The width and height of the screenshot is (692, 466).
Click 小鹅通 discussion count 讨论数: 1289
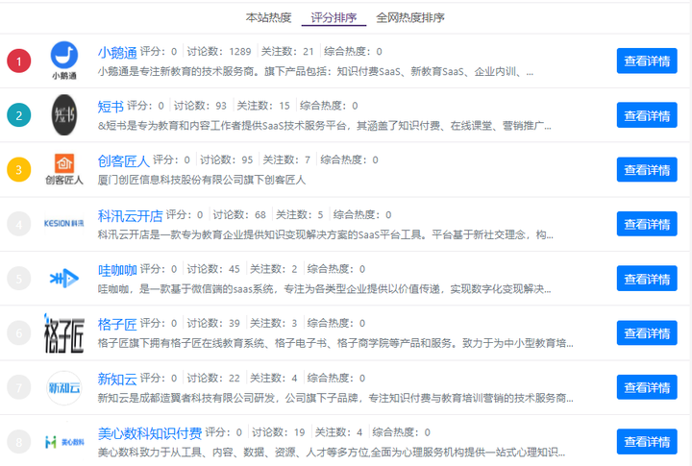coord(219,52)
